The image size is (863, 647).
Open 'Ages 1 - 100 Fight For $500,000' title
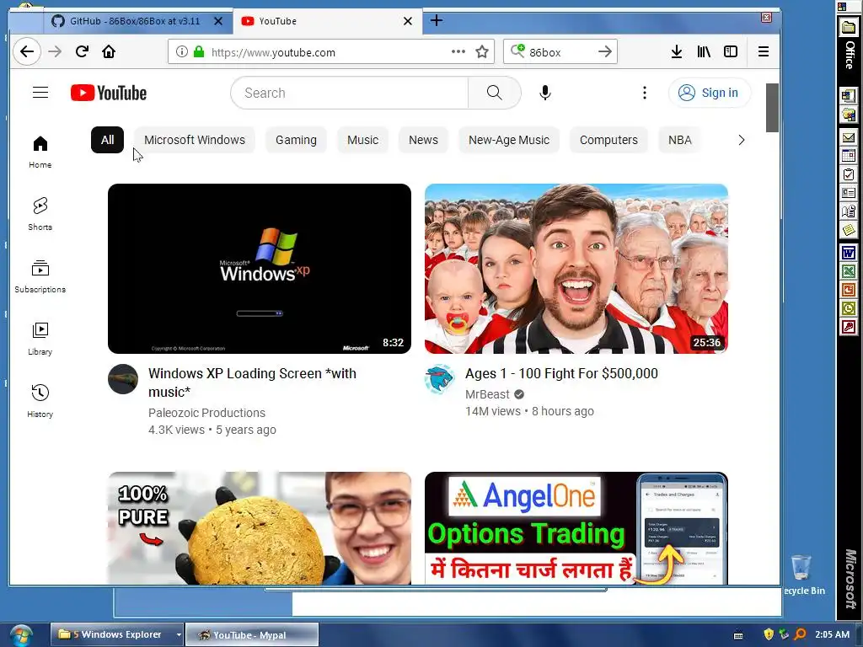pyautogui.click(x=561, y=373)
